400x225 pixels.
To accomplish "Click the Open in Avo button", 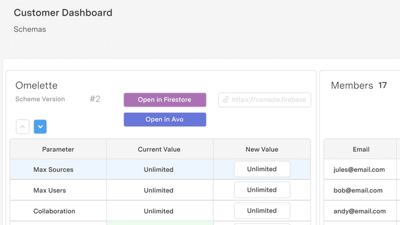I will pos(165,119).
